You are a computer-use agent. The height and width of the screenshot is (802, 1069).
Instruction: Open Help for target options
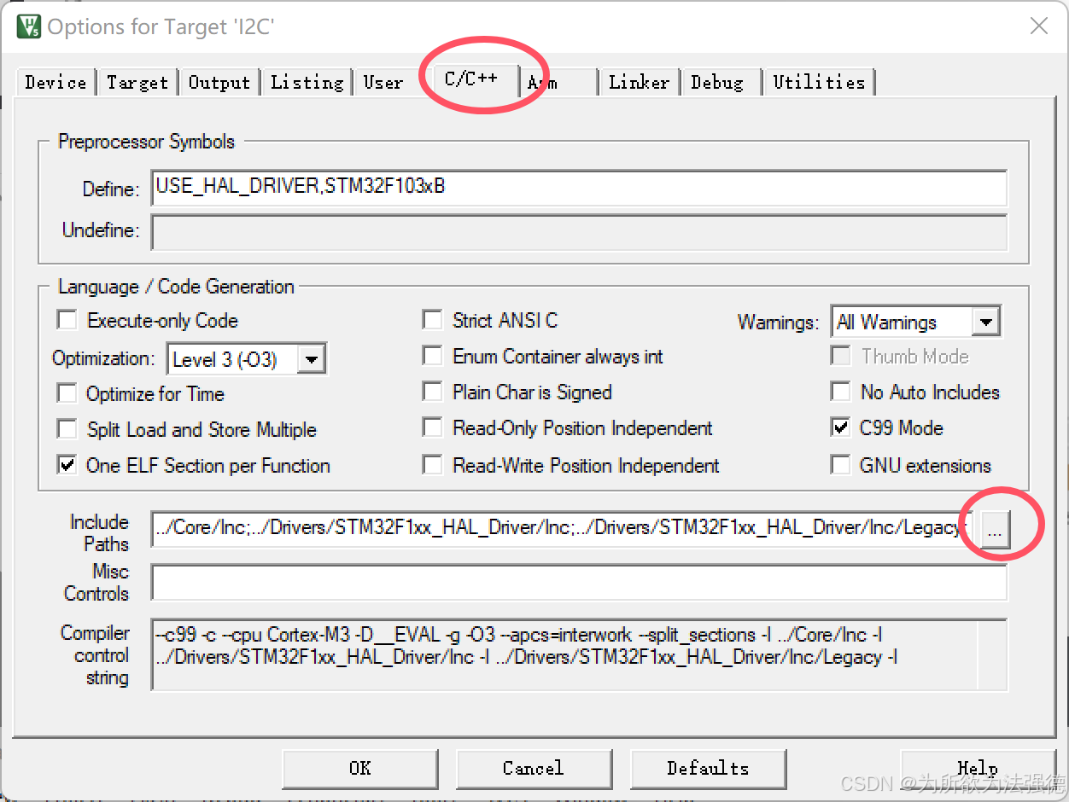click(978, 768)
